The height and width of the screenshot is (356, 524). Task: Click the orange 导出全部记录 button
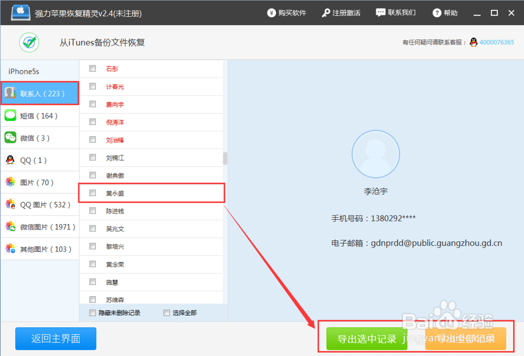click(465, 339)
